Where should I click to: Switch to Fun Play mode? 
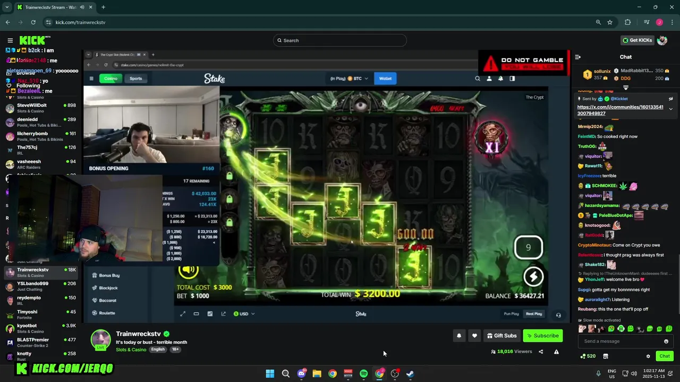pos(511,314)
